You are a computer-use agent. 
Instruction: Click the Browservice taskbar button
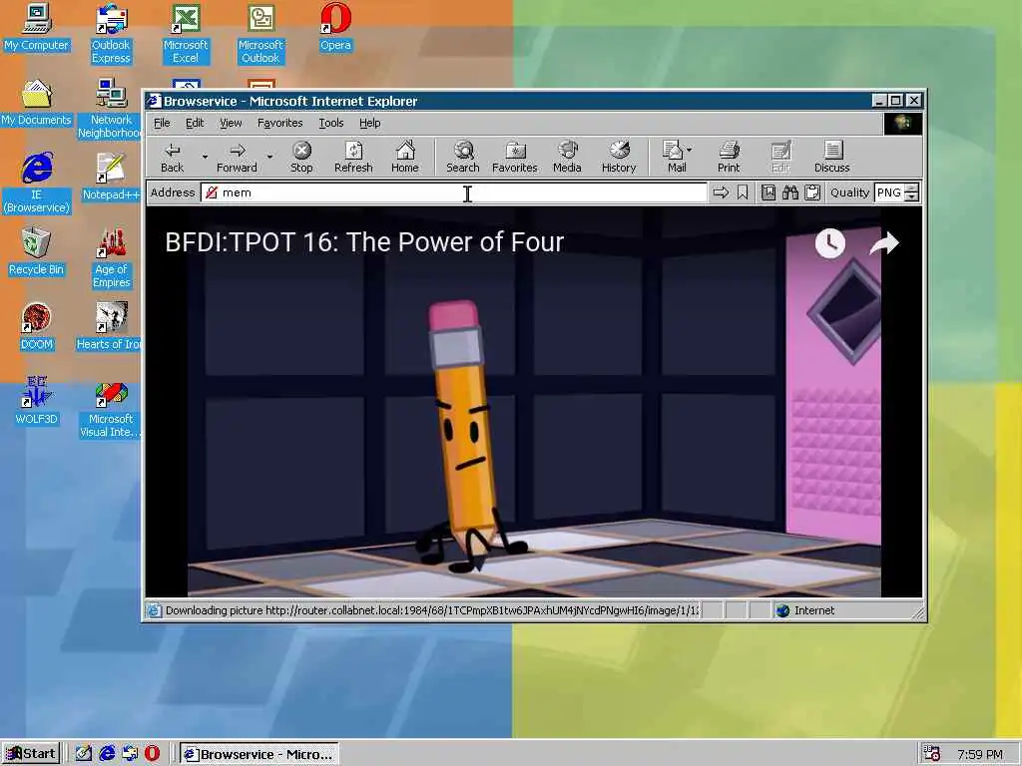pos(258,754)
